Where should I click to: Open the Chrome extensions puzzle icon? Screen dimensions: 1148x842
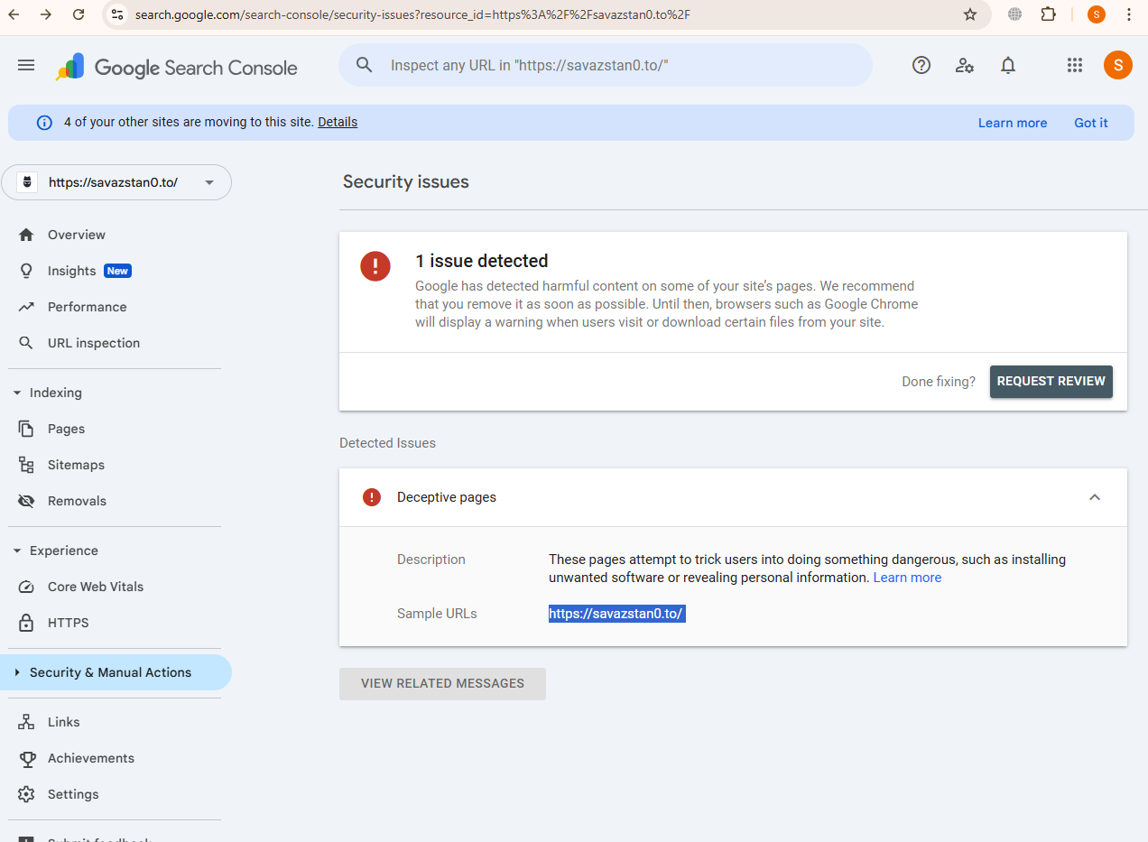tap(1048, 14)
